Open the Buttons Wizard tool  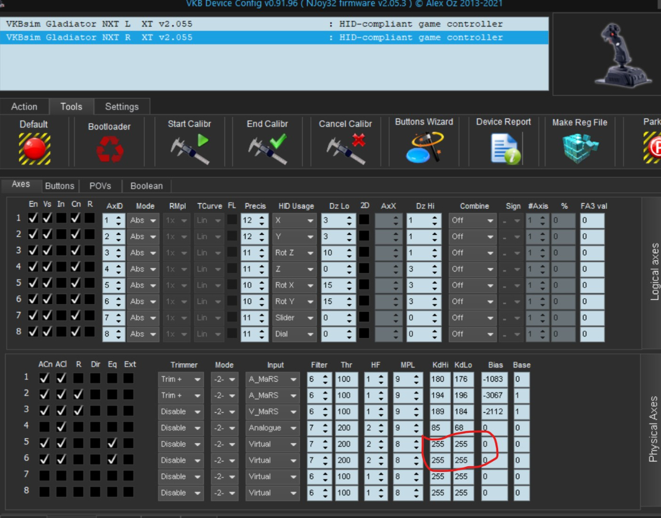click(424, 147)
